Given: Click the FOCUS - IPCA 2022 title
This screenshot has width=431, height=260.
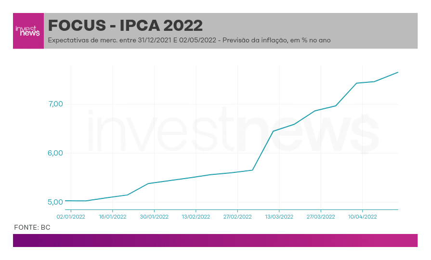Looking at the screenshot, I should tap(125, 26).
